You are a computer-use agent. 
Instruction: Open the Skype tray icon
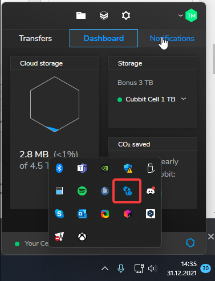[59, 214]
